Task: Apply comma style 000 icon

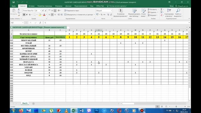Action: pos(104,15)
